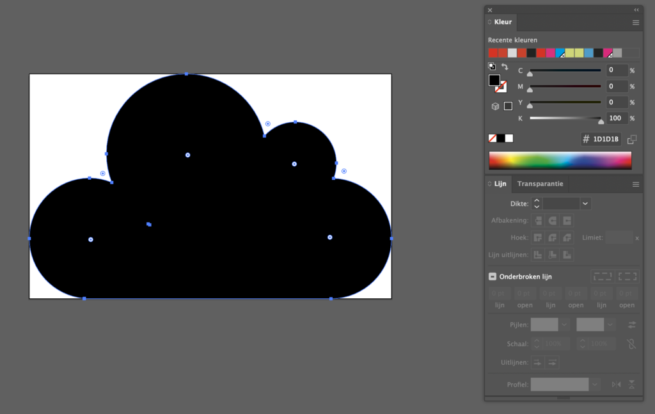Switch to the Transparantie tab
This screenshot has height=414, width=655.
tap(540, 184)
